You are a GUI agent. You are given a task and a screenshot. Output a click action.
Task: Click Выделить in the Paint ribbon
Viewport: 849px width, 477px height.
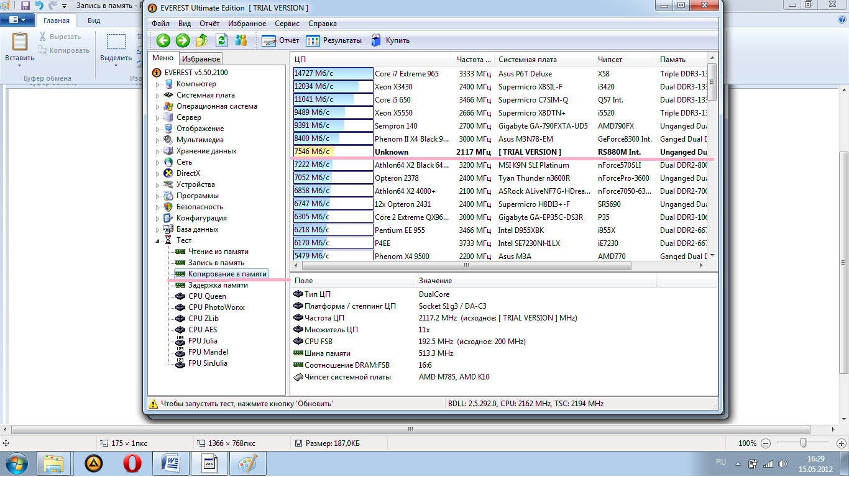point(116,50)
